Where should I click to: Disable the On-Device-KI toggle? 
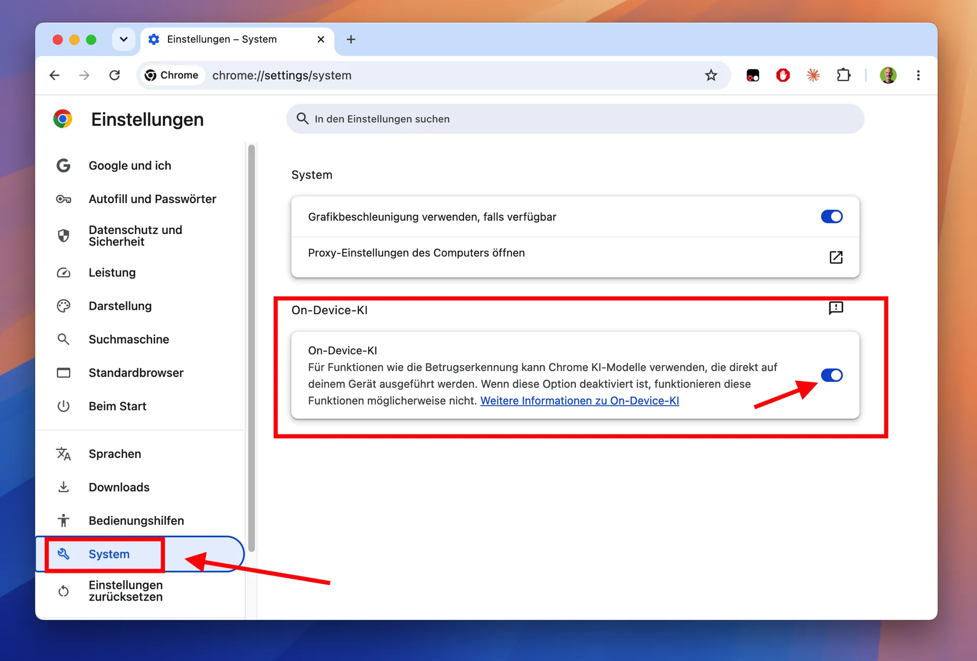pos(831,376)
